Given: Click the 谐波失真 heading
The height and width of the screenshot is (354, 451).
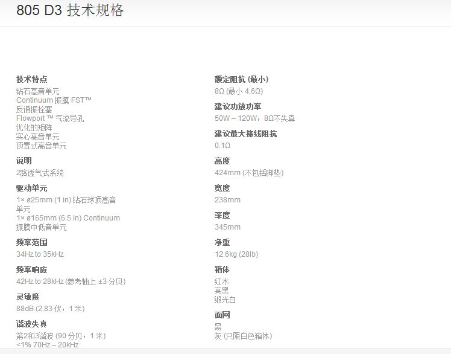Looking at the screenshot, I should 32,324.
